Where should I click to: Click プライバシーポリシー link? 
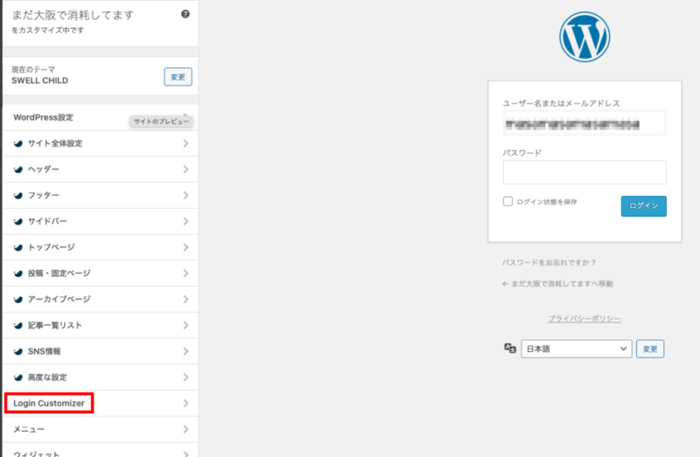point(584,319)
